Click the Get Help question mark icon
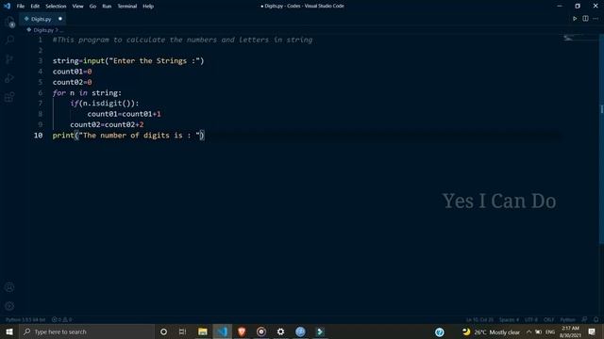The height and width of the screenshot is (339, 604). 440,331
